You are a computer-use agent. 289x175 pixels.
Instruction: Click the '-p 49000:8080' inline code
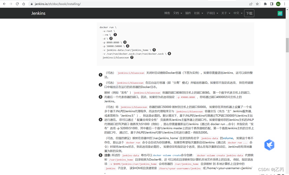(186, 97)
